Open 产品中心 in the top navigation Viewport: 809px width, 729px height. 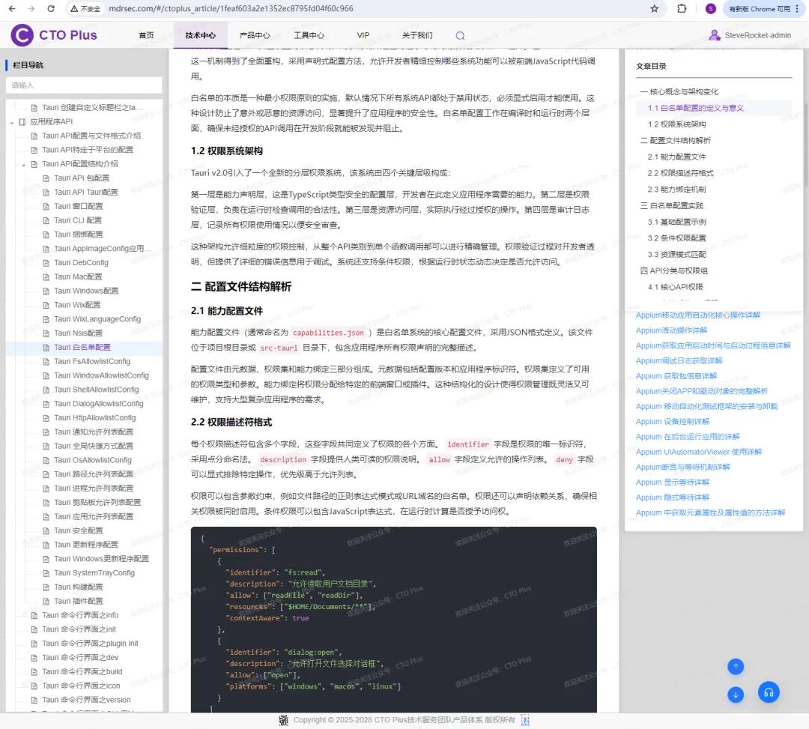pos(255,35)
